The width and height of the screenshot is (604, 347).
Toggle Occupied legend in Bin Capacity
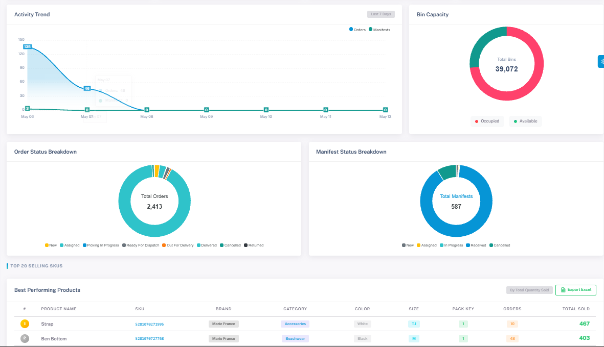point(487,121)
